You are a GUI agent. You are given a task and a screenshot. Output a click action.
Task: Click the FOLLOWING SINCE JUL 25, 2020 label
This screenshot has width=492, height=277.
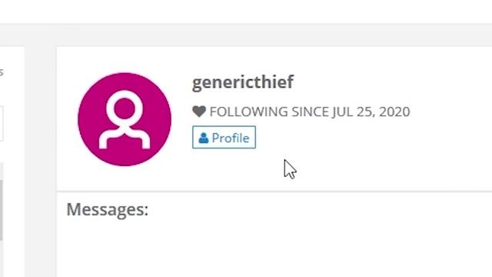click(310, 112)
